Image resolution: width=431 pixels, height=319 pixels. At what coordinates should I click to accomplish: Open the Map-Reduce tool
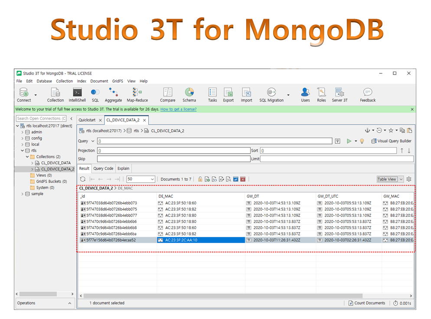pos(137,95)
